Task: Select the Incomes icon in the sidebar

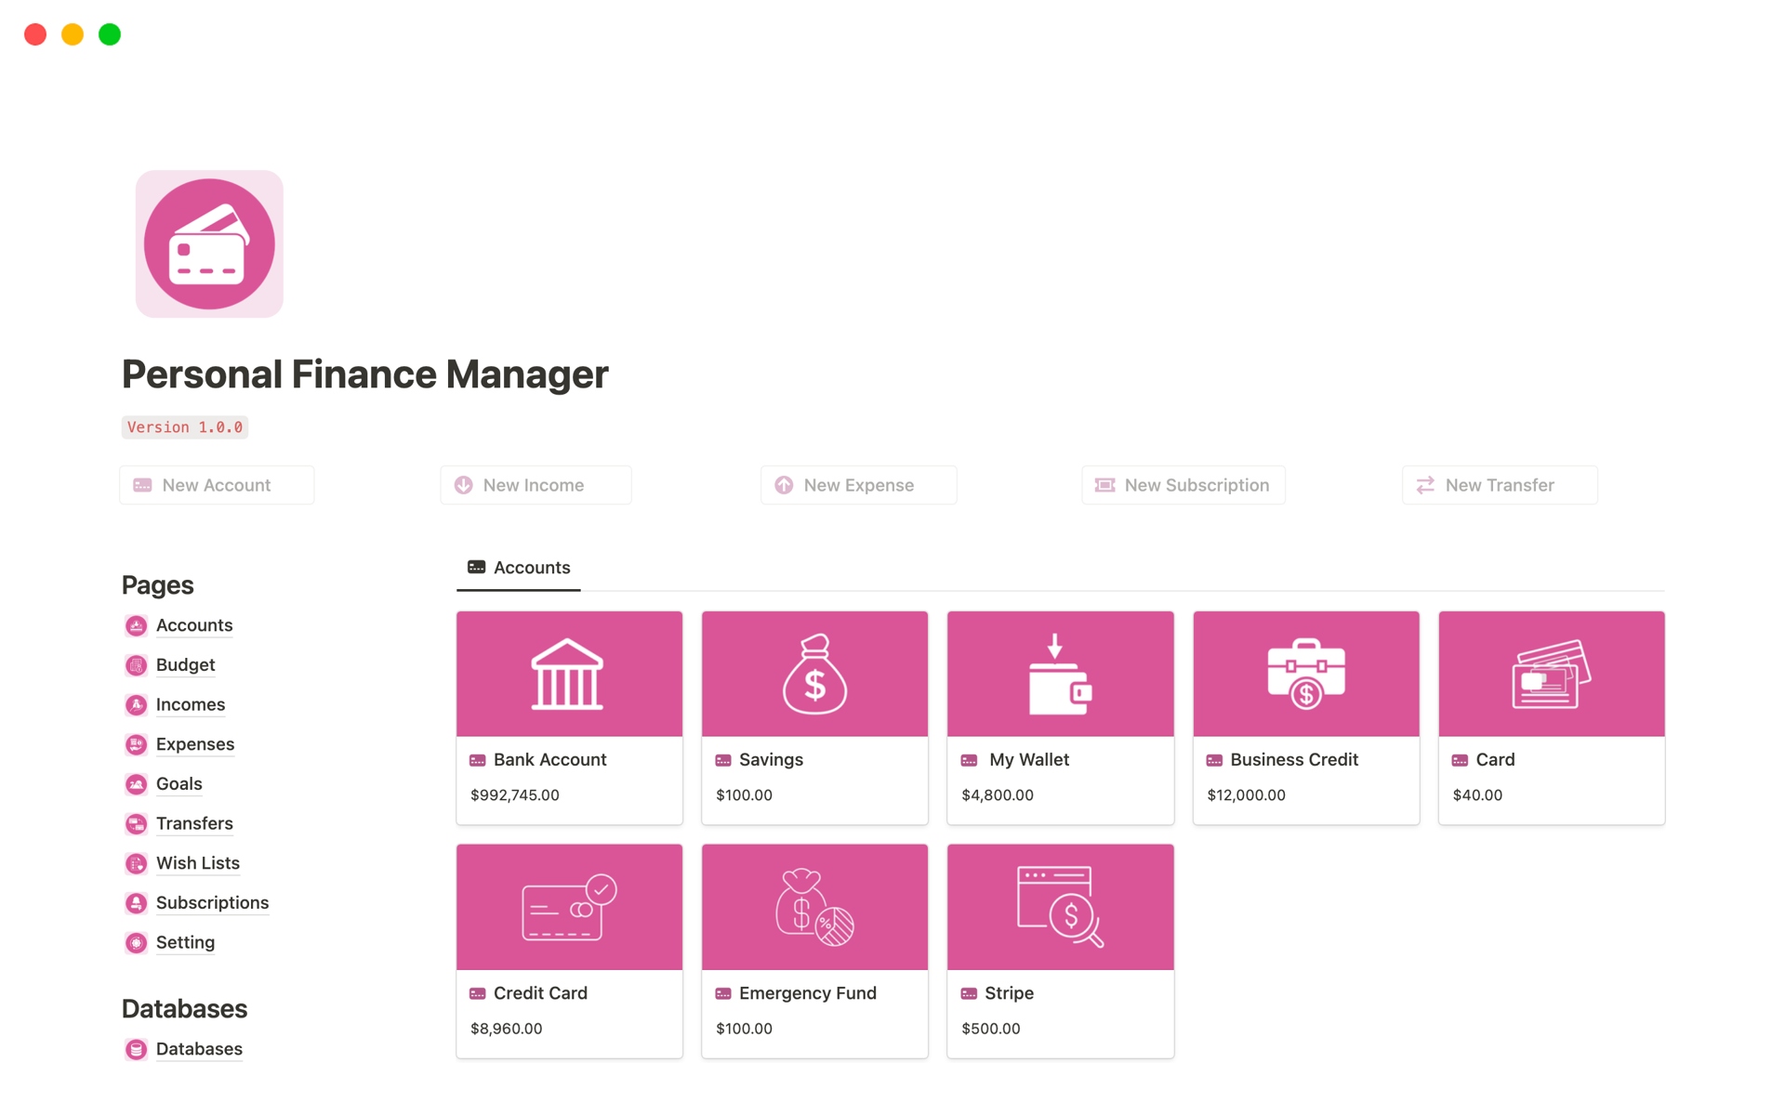Action: click(x=136, y=704)
